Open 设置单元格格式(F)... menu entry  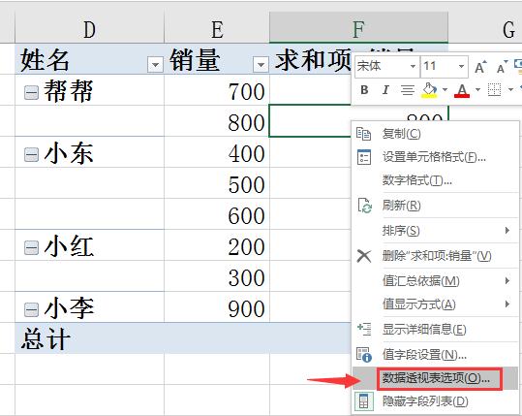434,157
